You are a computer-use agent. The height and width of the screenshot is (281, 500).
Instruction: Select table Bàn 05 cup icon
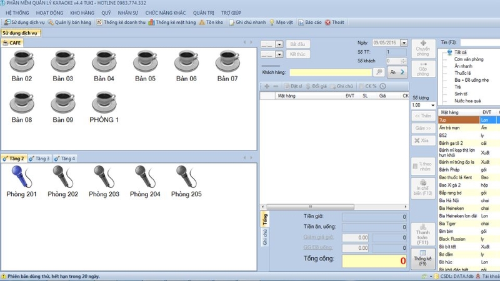[x=144, y=62]
